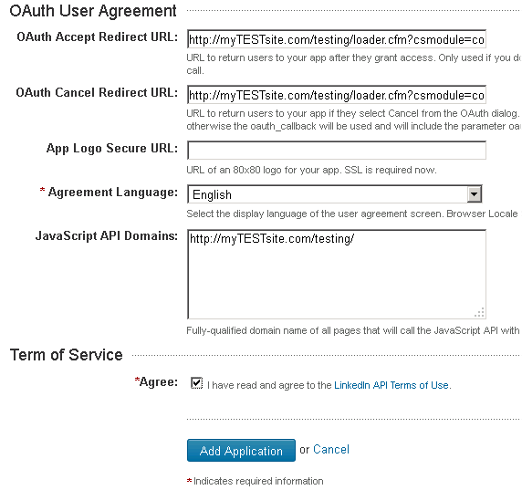Click the Agreement Language label
The image size is (522, 490).
tap(113, 193)
